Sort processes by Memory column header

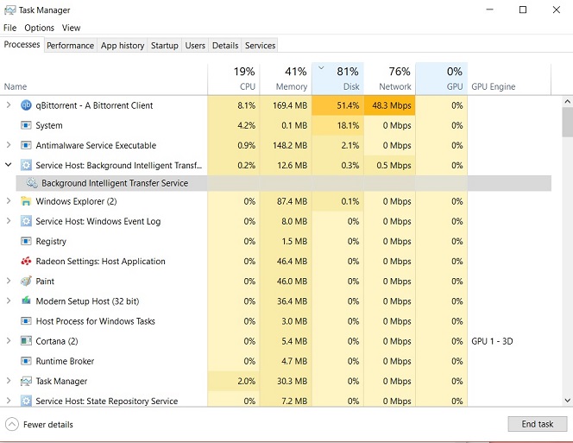[286, 79]
